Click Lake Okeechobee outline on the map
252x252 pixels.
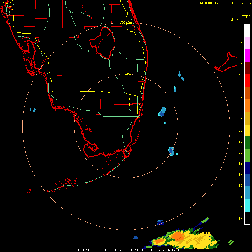(102, 43)
